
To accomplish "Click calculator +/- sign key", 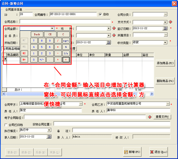I will coord(42,60).
